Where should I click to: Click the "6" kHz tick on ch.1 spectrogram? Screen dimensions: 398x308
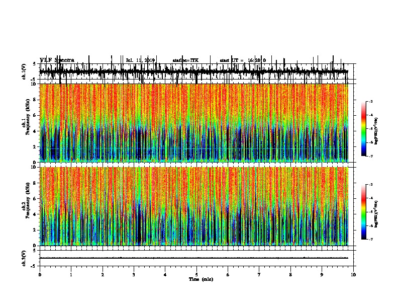coord(35,115)
